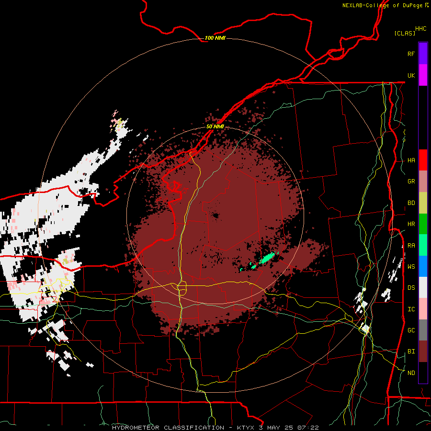Click the RA legend label text
431x431 pixels.
(x=411, y=246)
